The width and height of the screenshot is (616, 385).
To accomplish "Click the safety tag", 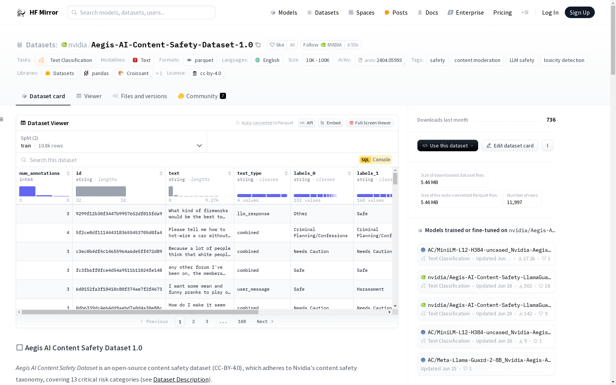I will click(437, 60).
